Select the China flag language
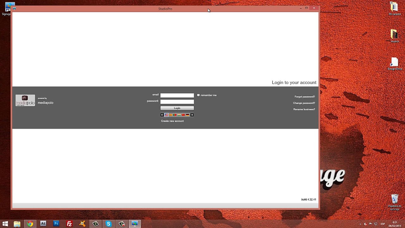Image resolution: width=405 pixels, height=228 pixels. pyautogui.click(x=183, y=115)
